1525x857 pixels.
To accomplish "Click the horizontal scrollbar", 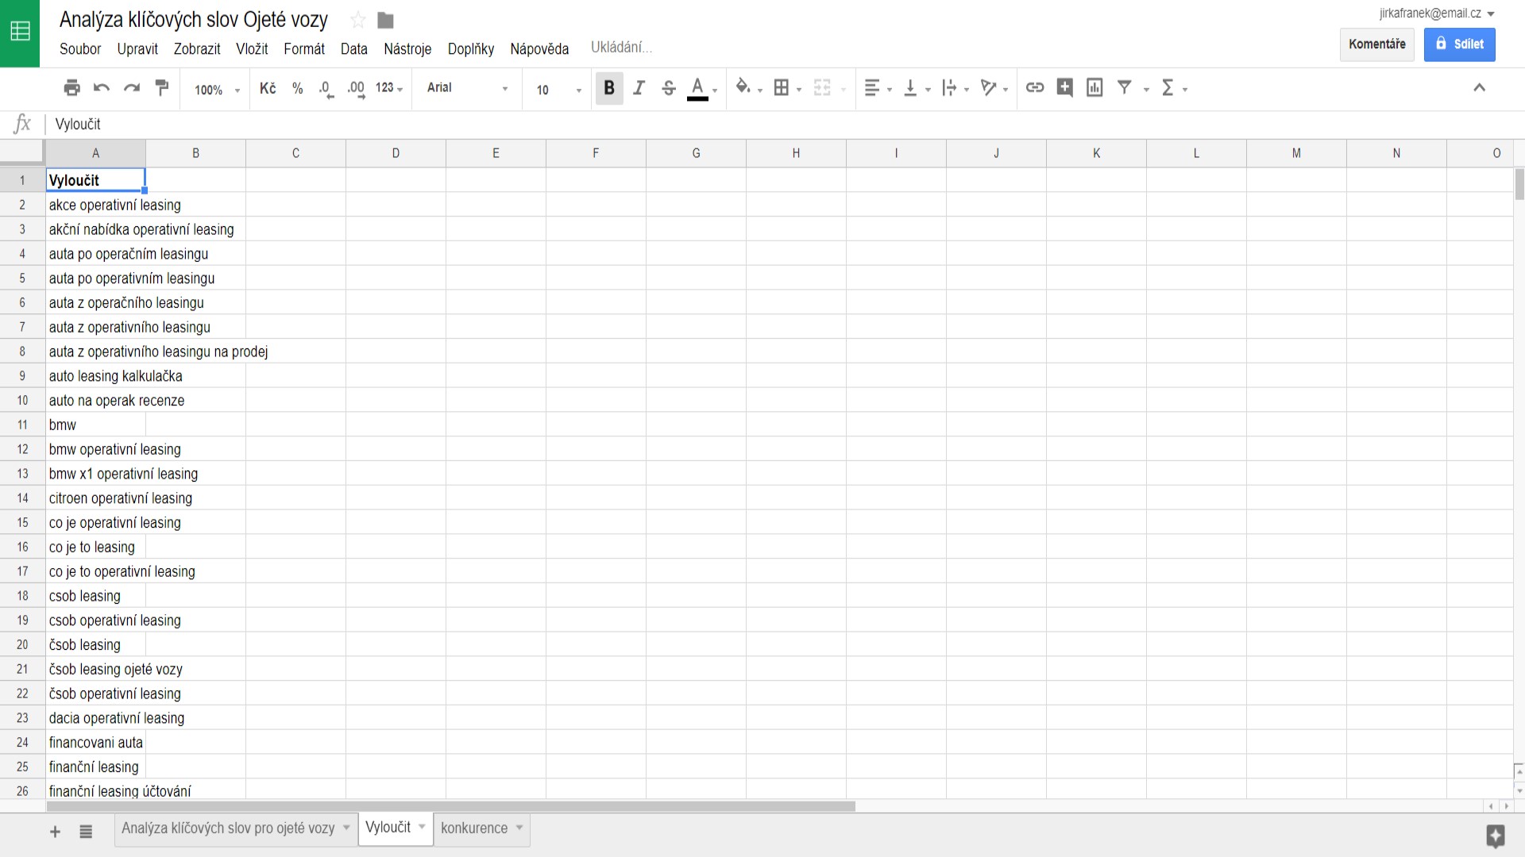I will 450,806.
